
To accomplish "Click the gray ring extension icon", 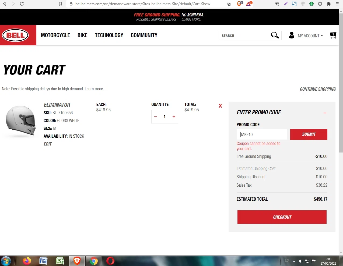I will 320,4.
